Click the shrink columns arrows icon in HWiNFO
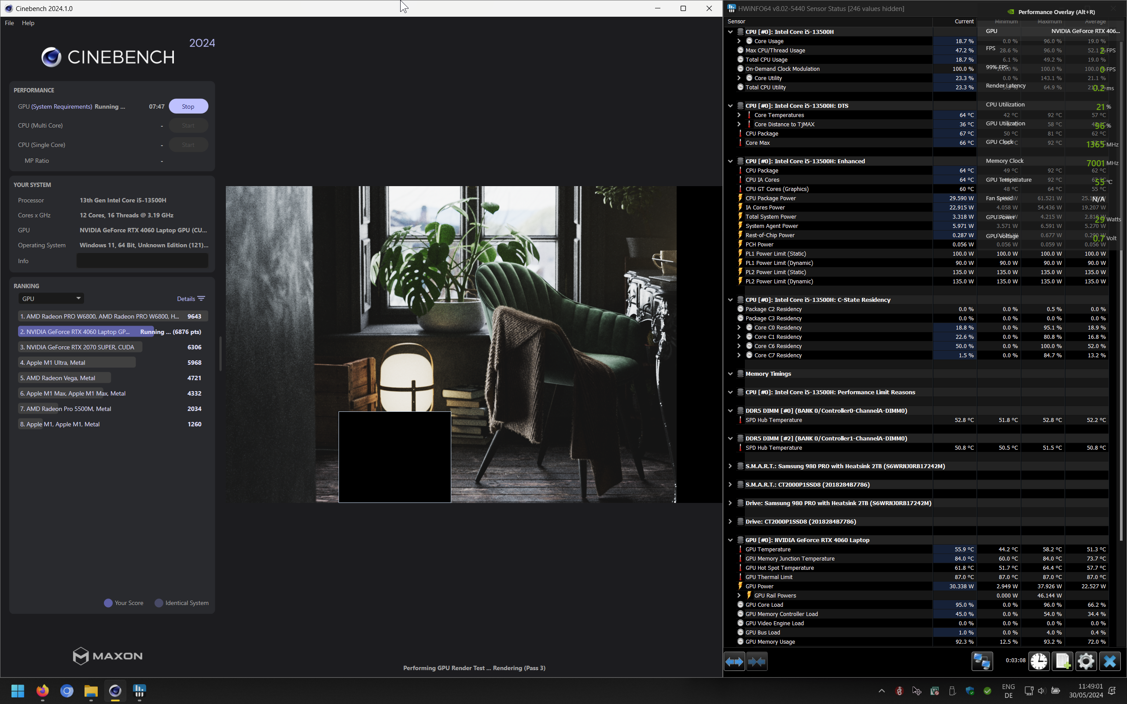 [756, 661]
